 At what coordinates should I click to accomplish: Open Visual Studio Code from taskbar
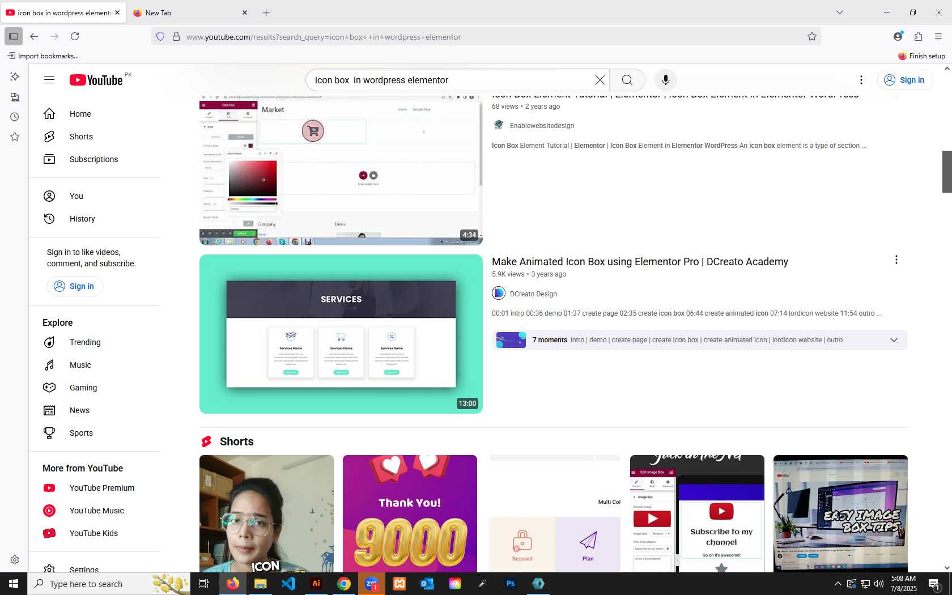click(288, 584)
